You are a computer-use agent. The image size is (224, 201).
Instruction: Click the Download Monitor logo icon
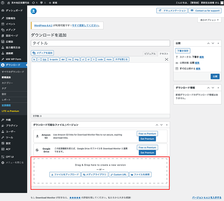pos(34,11)
